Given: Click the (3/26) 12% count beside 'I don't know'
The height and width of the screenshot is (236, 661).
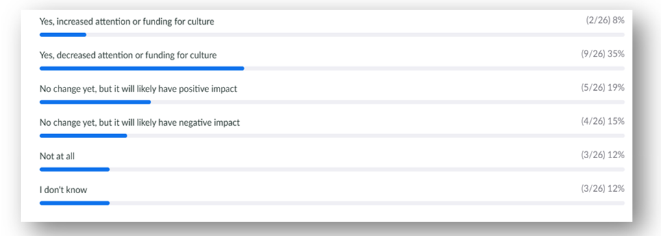Looking at the screenshot, I should click(603, 189).
